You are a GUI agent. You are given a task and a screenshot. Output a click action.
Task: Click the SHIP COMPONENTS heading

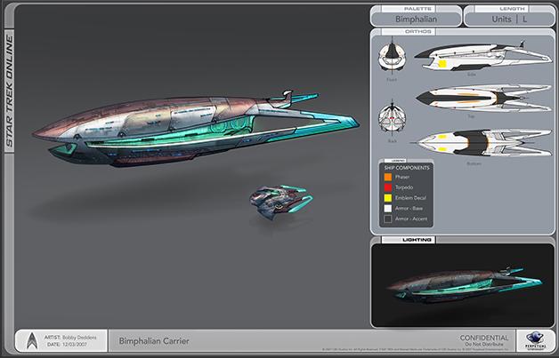407,168
